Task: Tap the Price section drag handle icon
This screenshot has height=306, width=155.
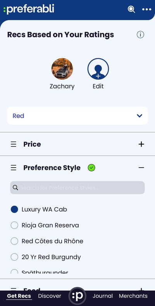Action: (14, 144)
